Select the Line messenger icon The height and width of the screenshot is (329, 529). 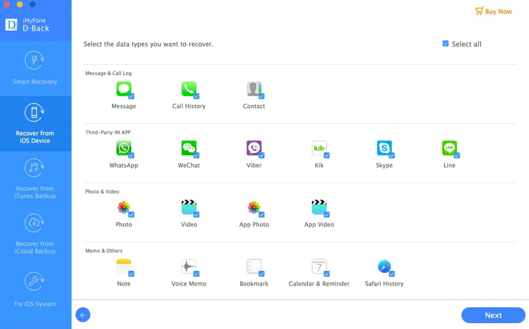tap(449, 148)
